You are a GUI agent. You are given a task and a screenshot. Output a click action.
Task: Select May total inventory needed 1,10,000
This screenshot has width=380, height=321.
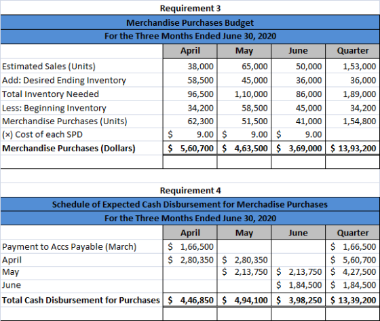(244, 94)
